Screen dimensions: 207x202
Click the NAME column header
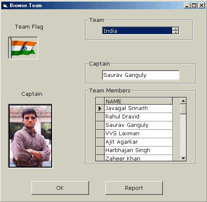(x=138, y=101)
